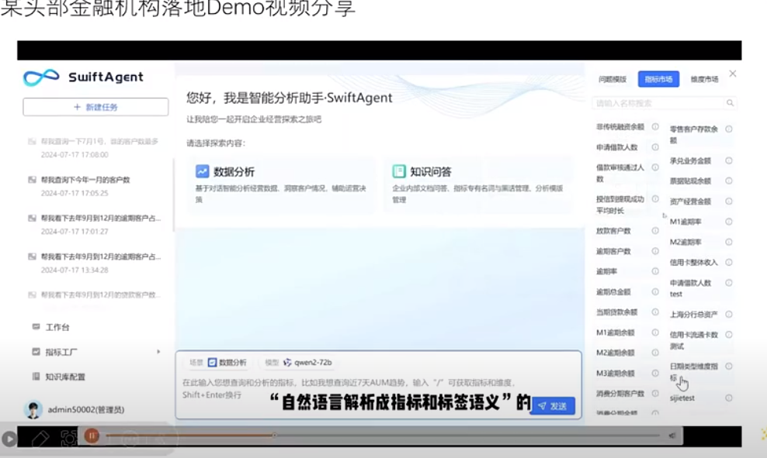
Task: Select the M2逾期余额 indicator label
Action: pyautogui.click(x=615, y=353)
